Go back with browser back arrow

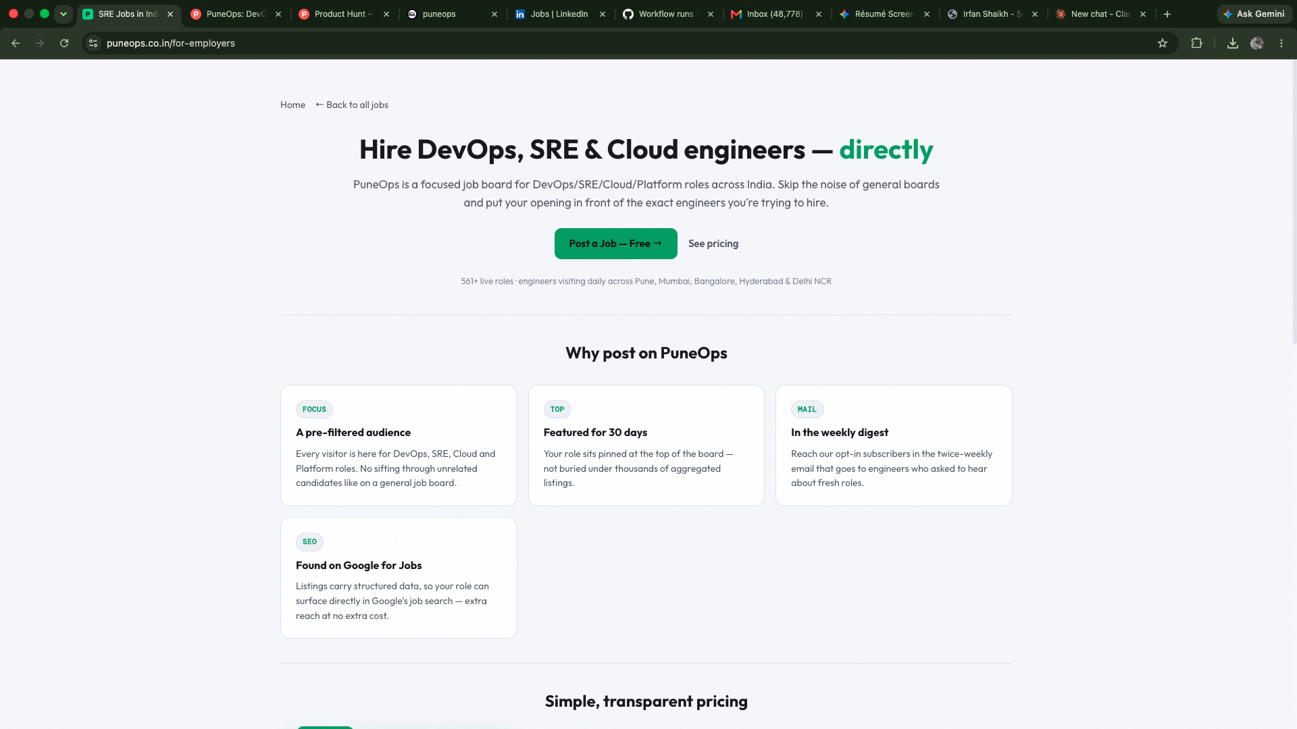click(x=16, y=43)
